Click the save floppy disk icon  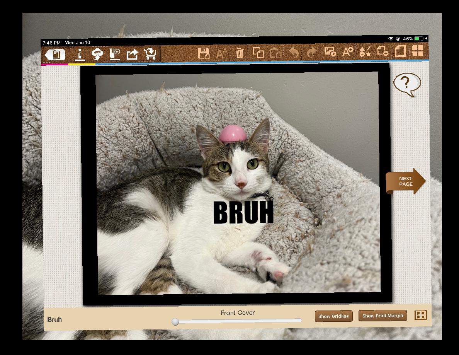click(204, 53)
